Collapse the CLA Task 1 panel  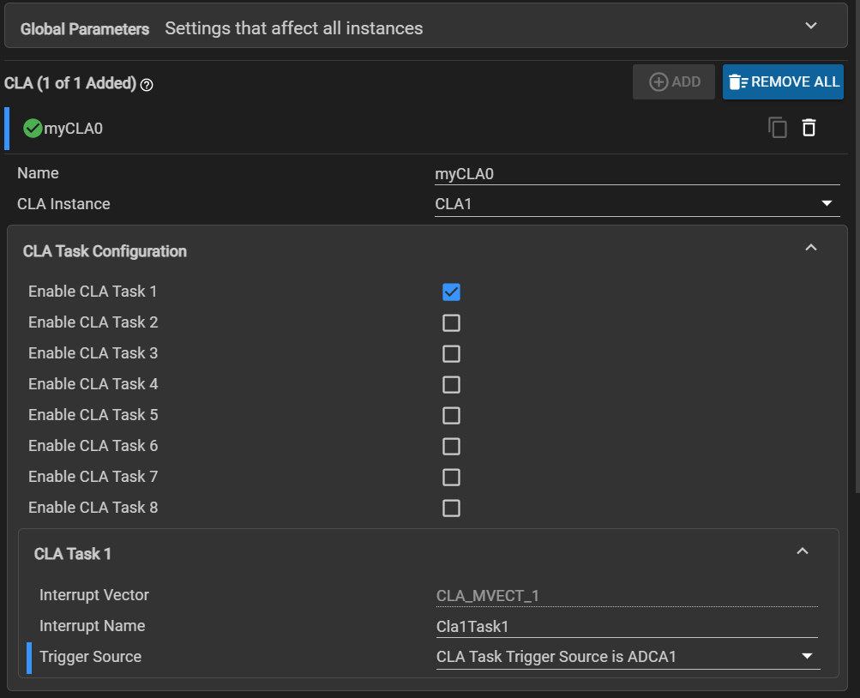803,551
